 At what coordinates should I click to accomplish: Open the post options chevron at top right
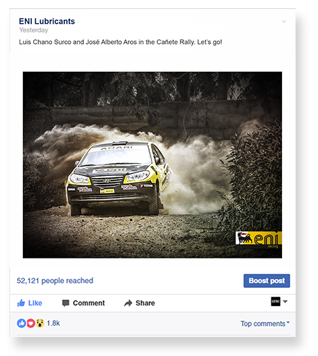point(283,22)
